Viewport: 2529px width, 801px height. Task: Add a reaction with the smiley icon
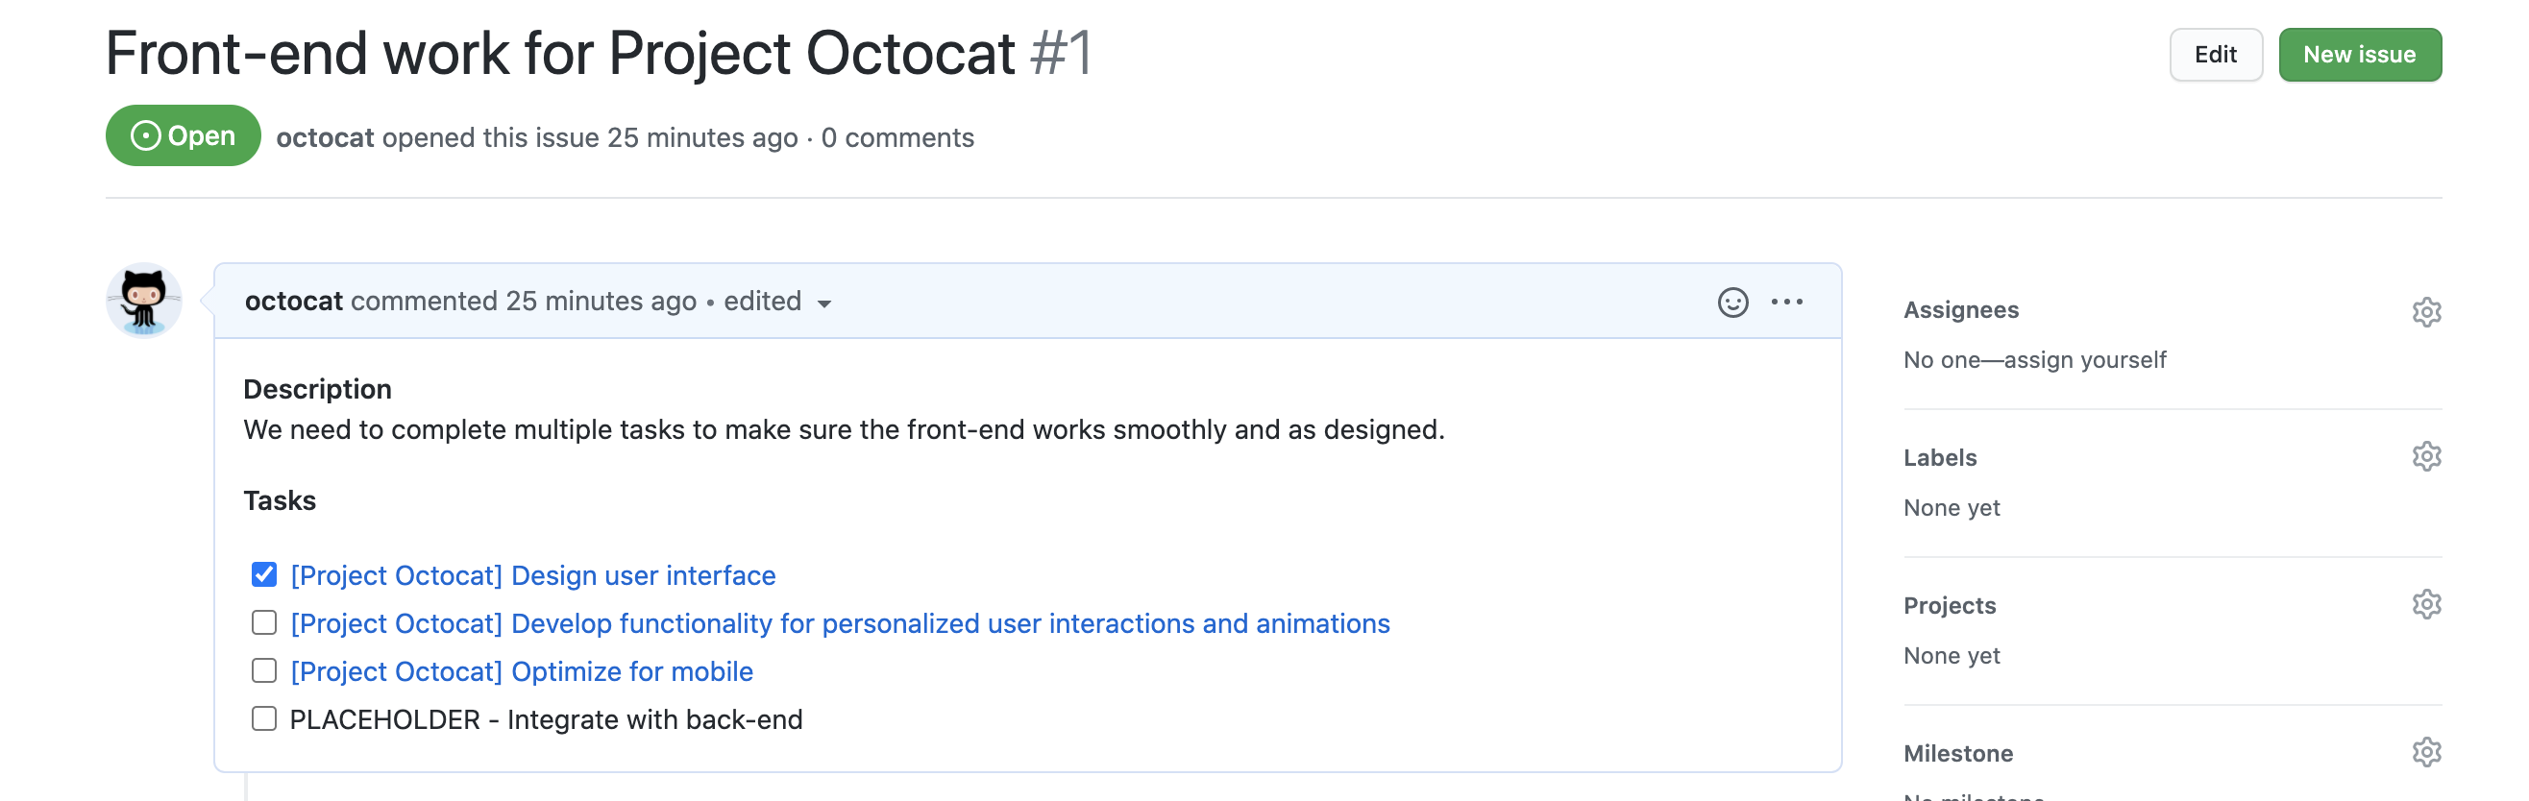[1731, 303]
